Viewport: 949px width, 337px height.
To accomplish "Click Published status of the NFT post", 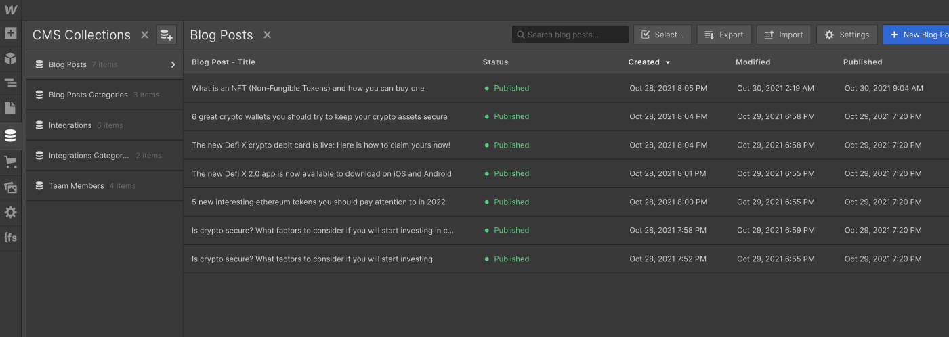I will [507, 88].
